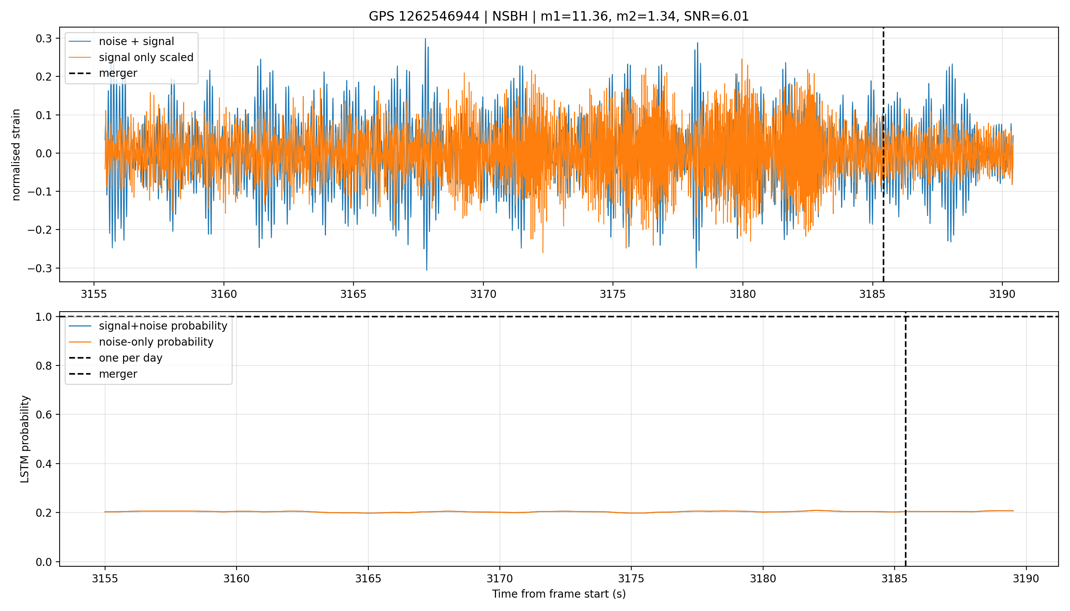Click the 3170 tick label on top plot

(483, 294)
